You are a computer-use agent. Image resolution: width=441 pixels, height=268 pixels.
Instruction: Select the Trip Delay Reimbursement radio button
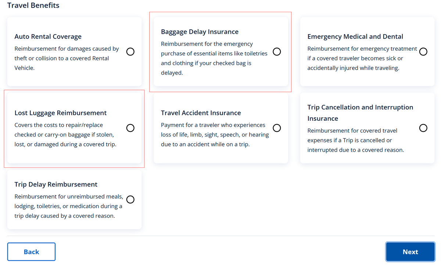tap(130, 199)
